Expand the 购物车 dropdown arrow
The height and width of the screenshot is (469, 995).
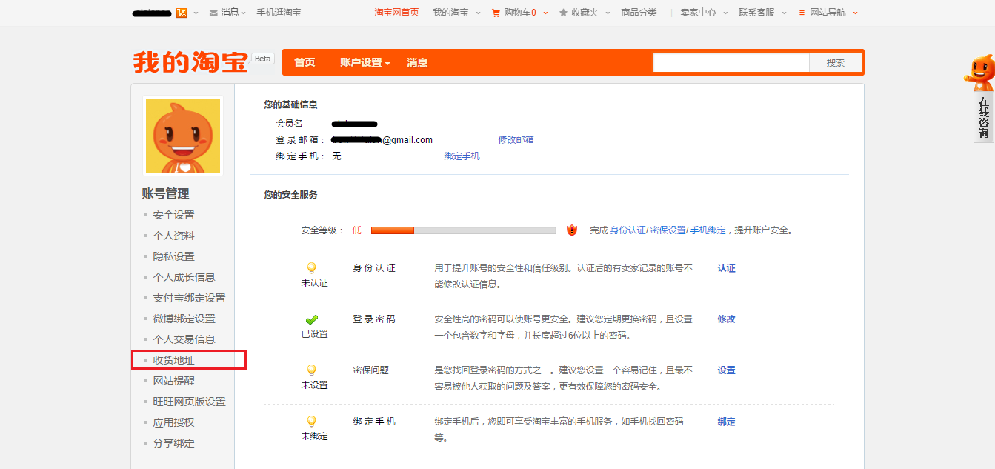point(545,13)
